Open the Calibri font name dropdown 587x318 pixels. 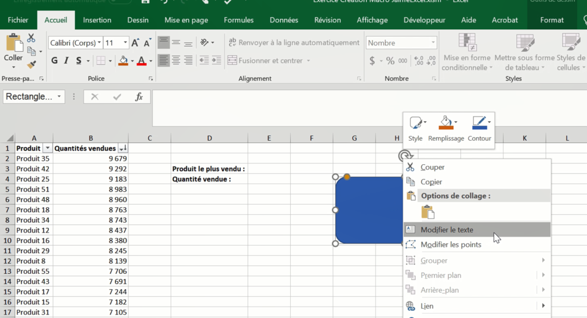point(99,43)
